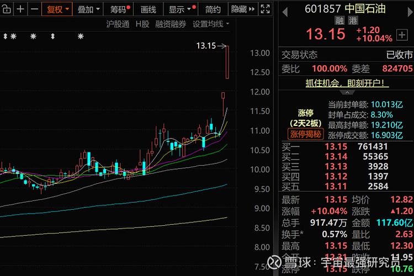
Task: Select the 画线 drawing tool
Action: click(148, 9)
